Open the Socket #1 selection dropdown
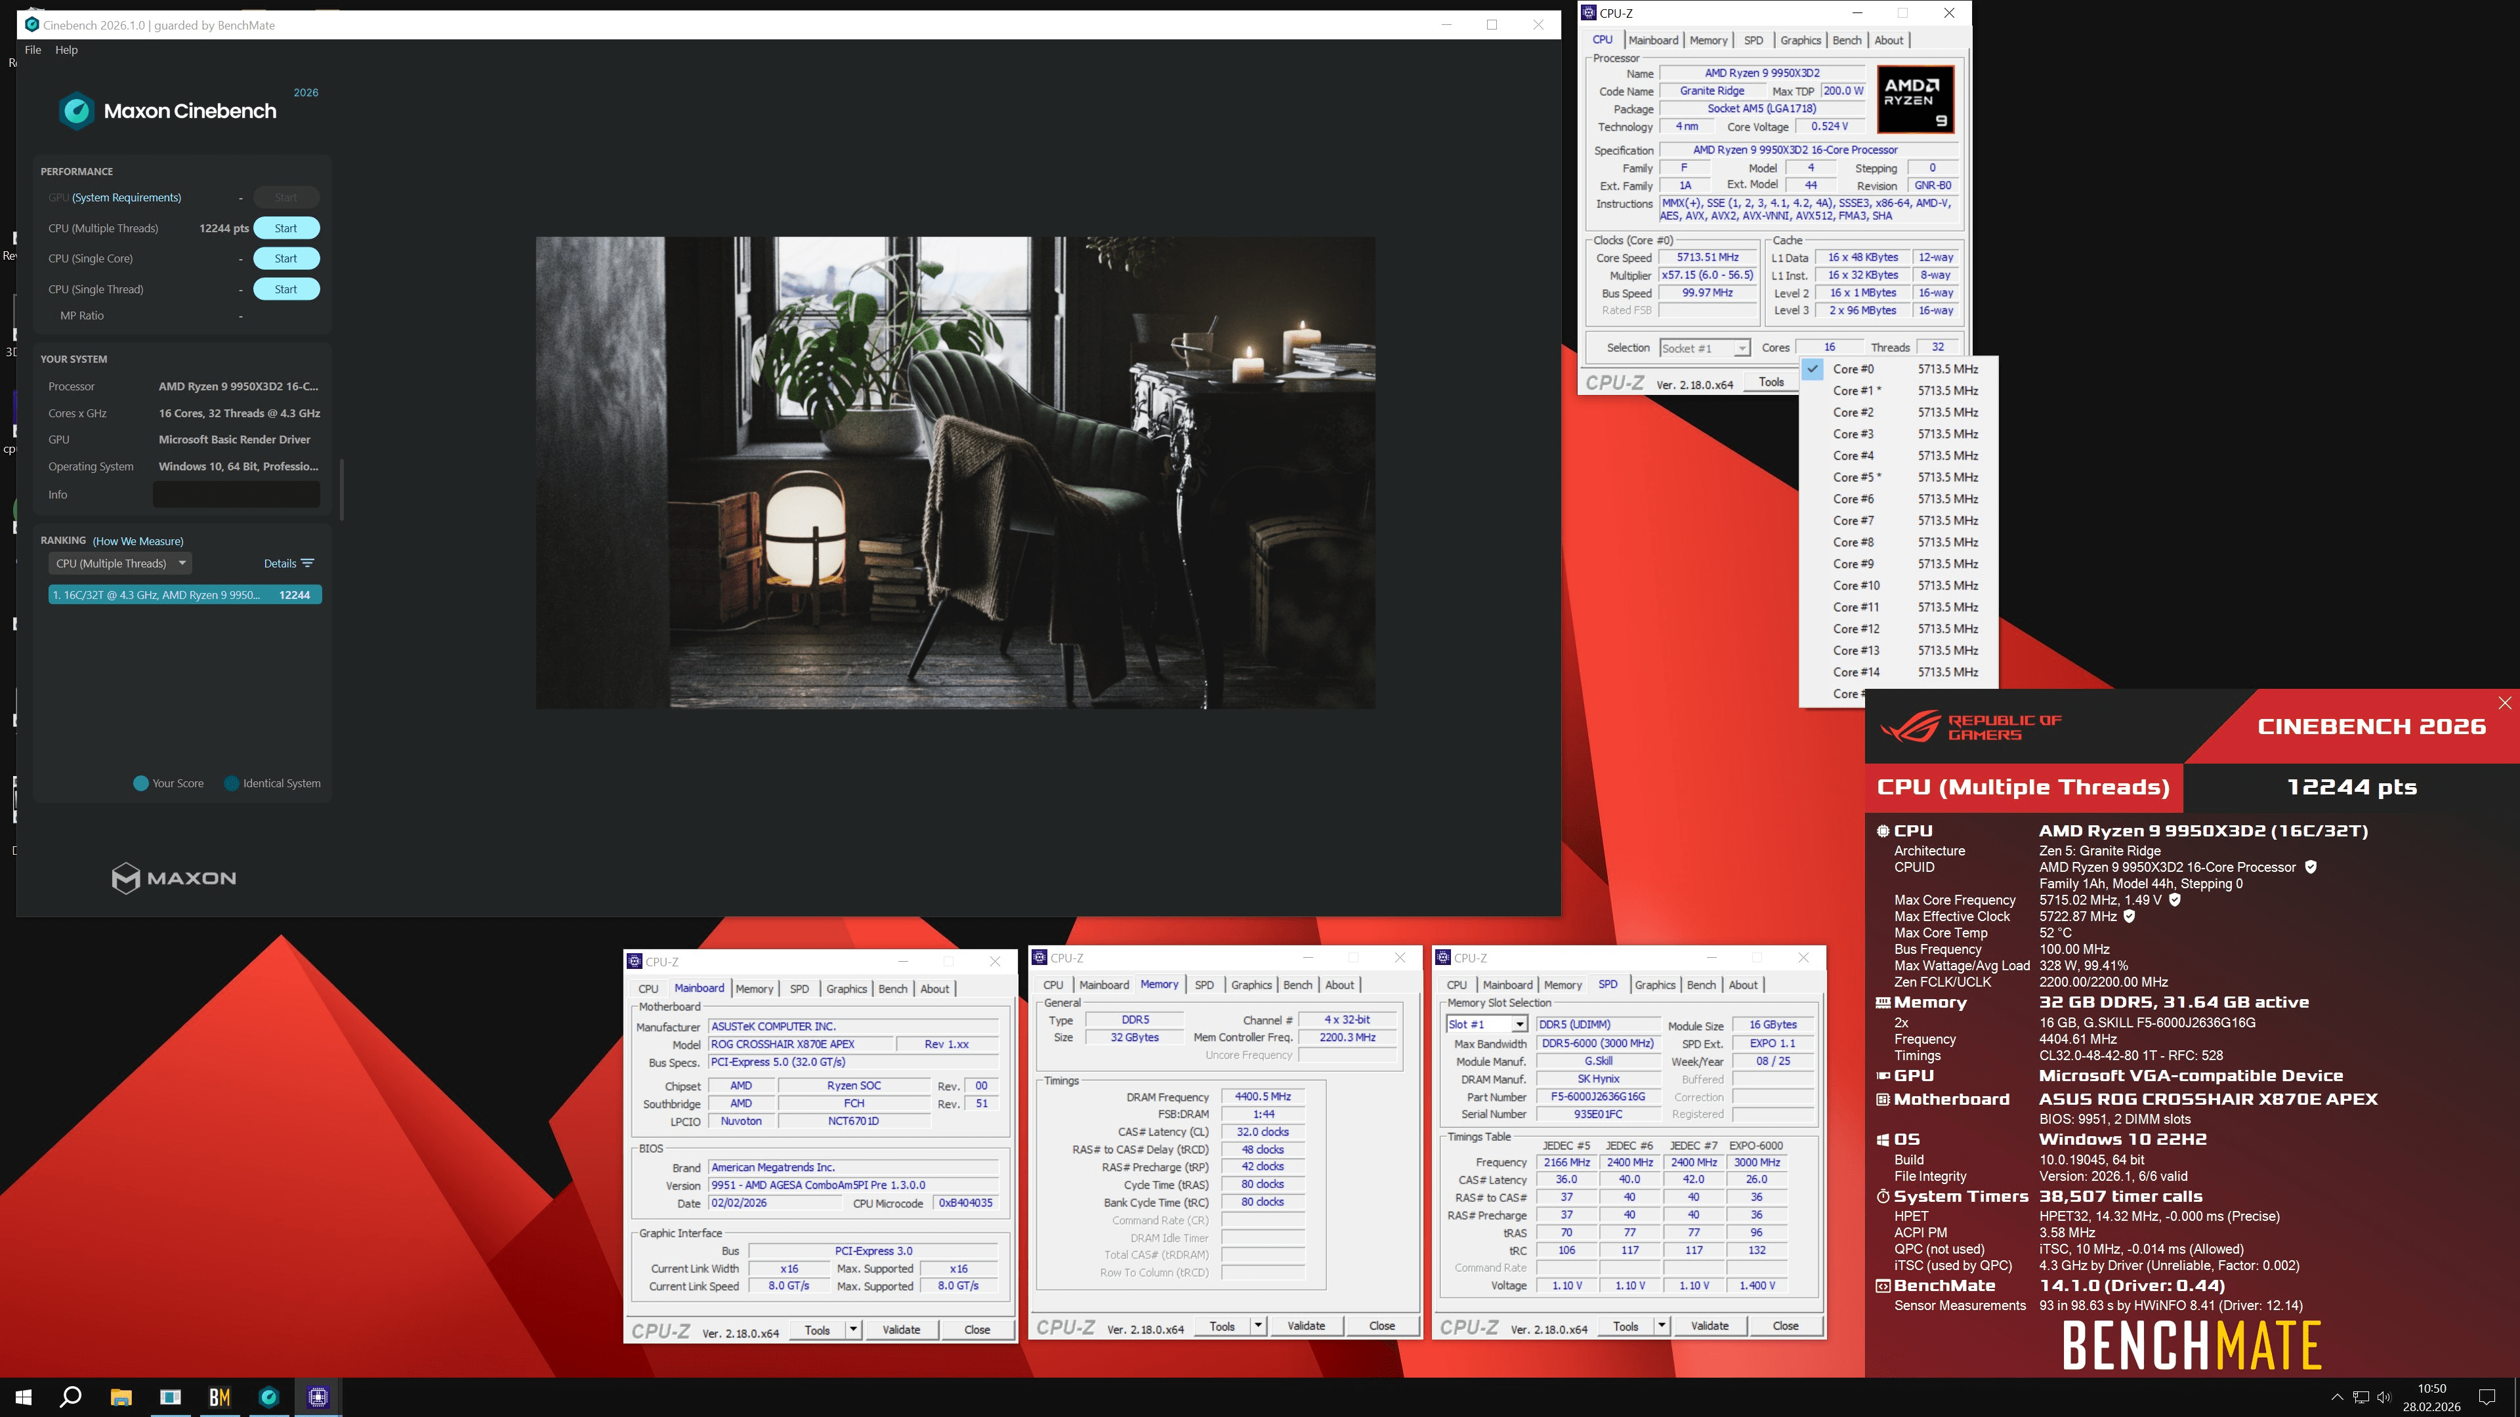This screenshot has width=2520, height=1417. (1705, 348)
